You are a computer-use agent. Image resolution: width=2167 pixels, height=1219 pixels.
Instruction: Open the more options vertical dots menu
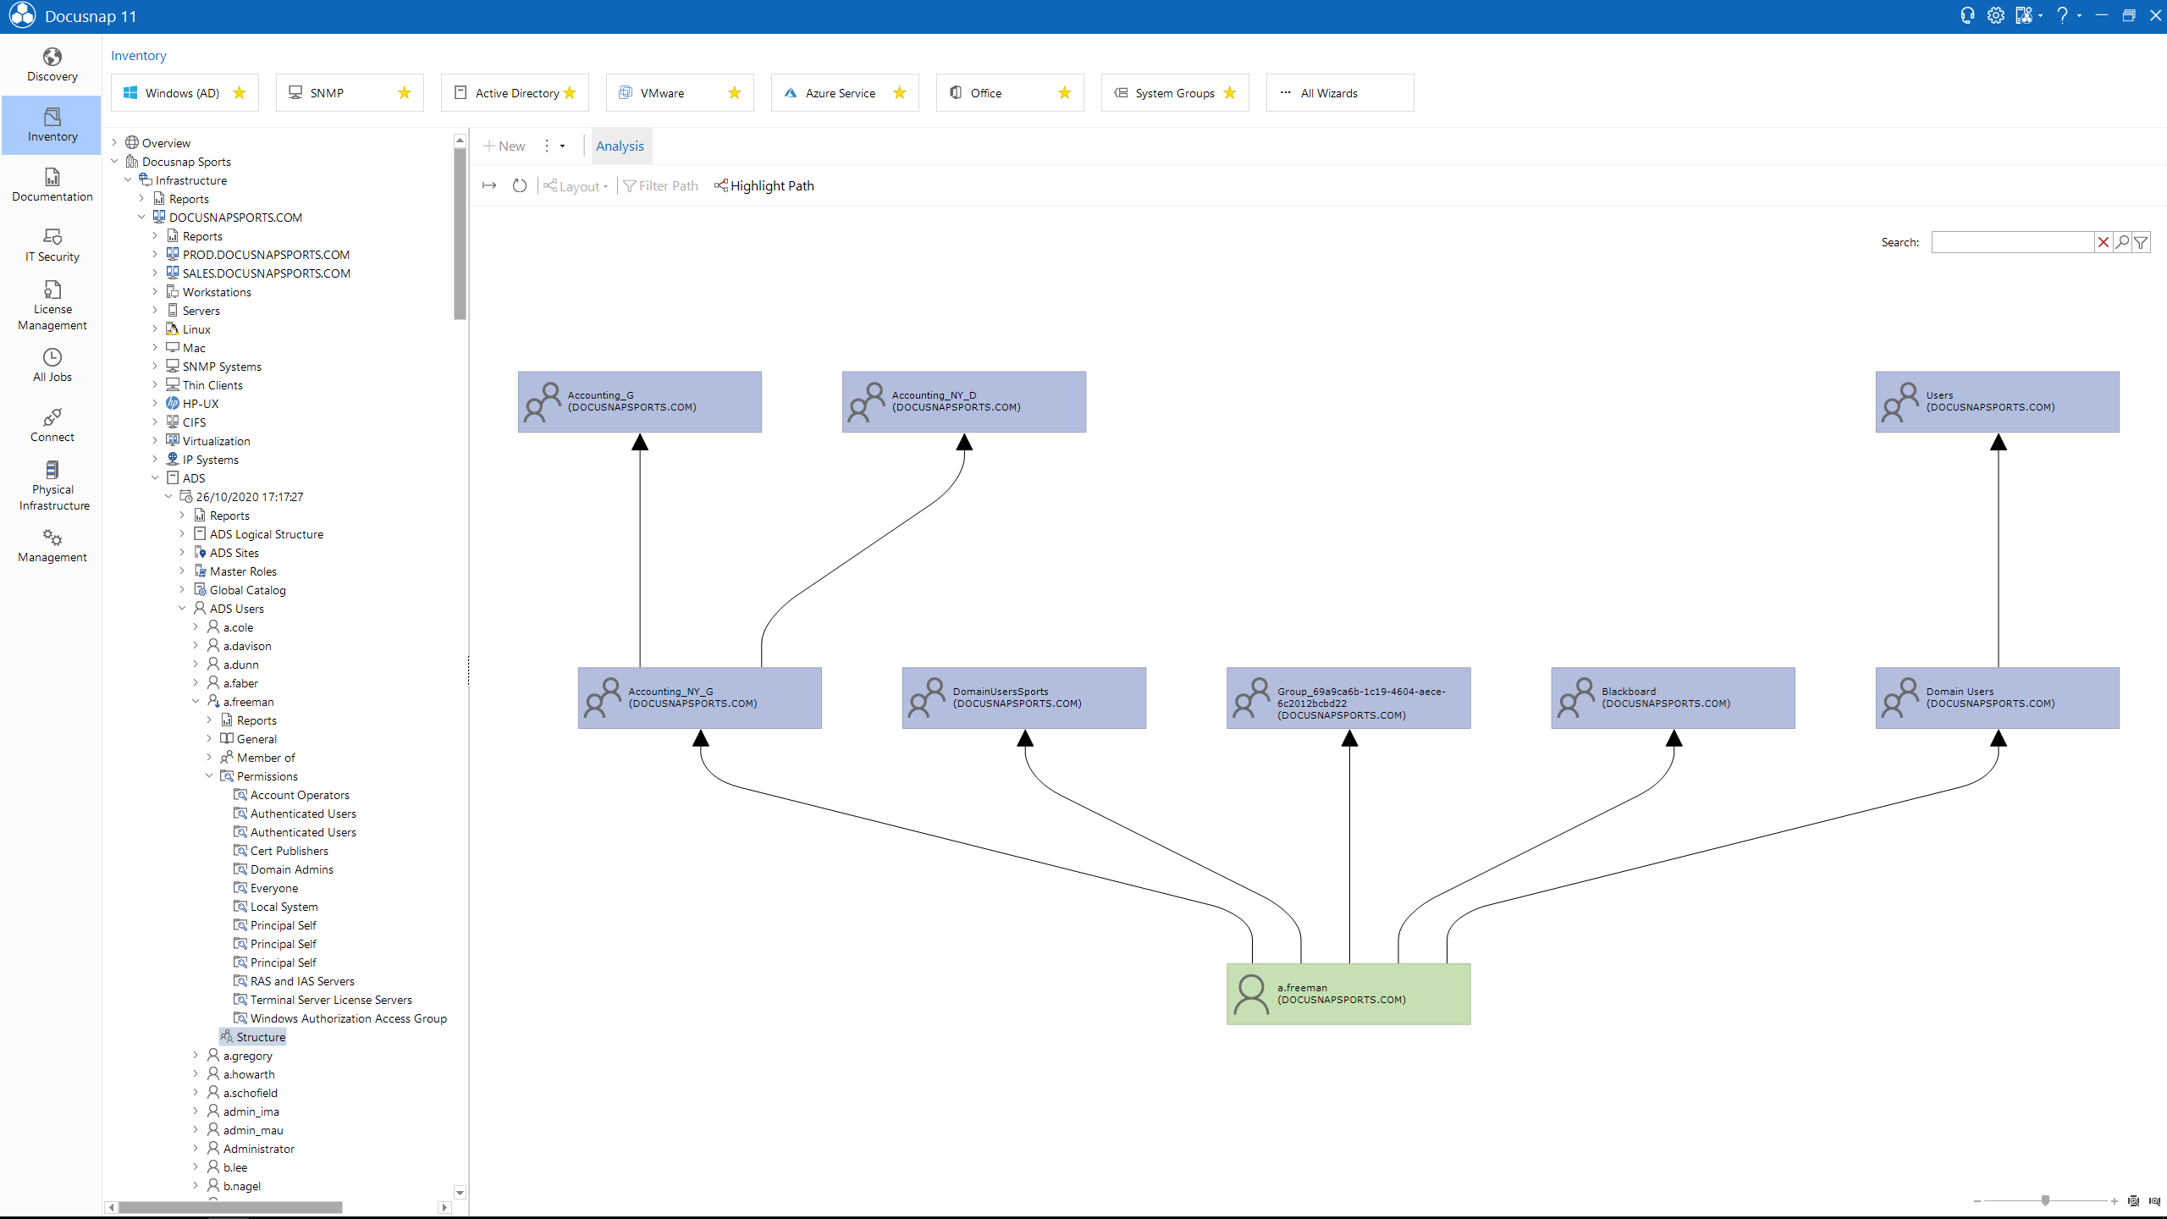547,146
